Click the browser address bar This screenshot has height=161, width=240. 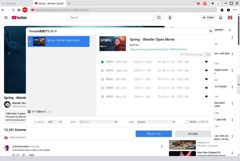[x=124, y=10]
